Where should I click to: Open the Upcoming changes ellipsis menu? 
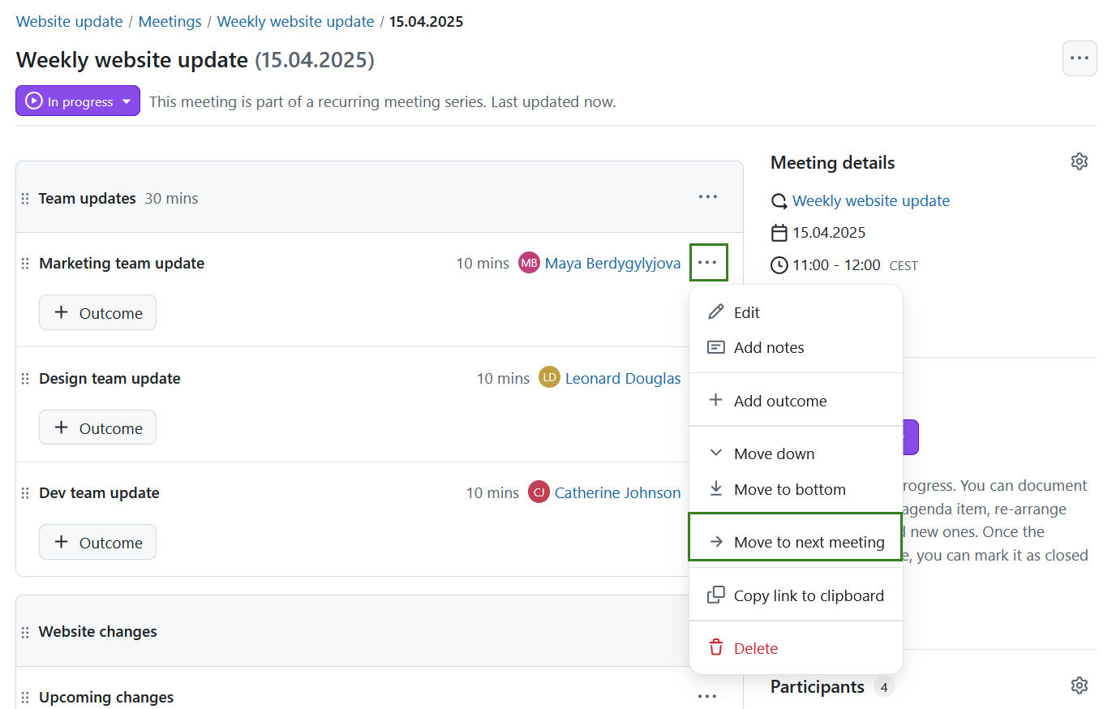[707, 696]
